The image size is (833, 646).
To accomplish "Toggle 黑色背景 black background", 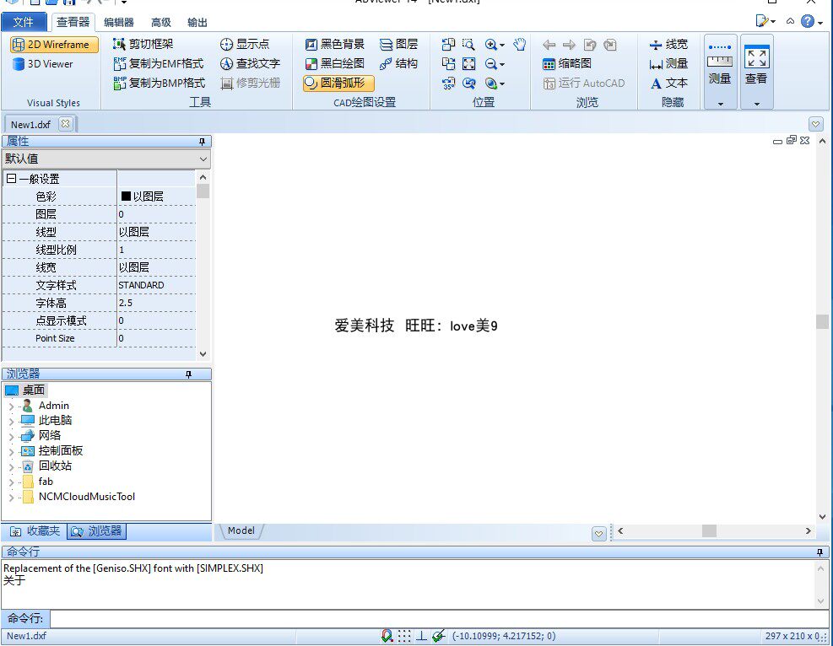I will pyautogui.click(x=335, y=44).
